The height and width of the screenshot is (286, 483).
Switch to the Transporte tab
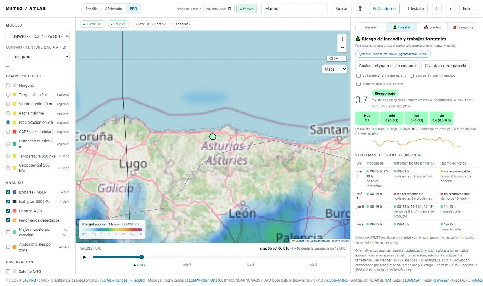(463, 27)
